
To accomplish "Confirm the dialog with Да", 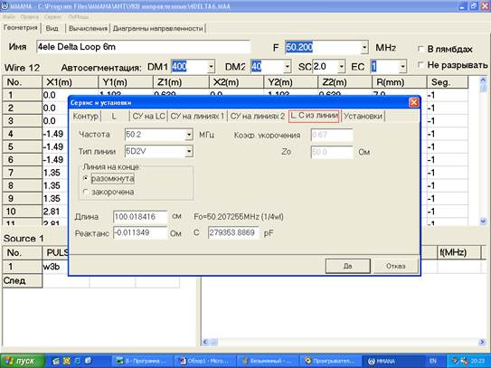I will coord(348,266).
